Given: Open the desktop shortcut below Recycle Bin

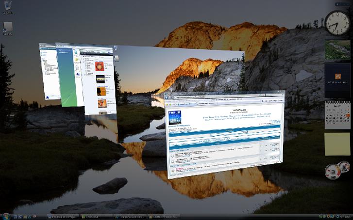Looking at the screenshot, I should [8, 29].
